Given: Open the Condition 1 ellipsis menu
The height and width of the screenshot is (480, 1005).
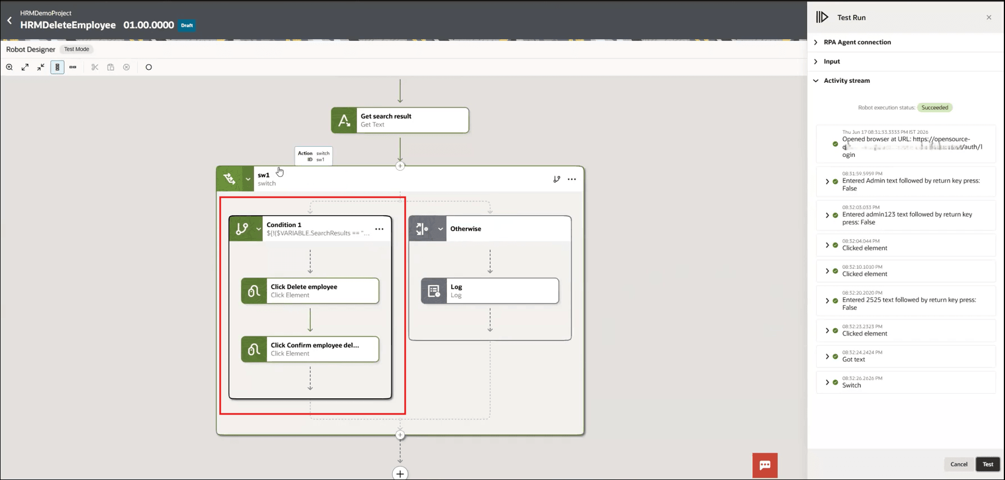Looking at the screenshot, I should tap(379, 229).
